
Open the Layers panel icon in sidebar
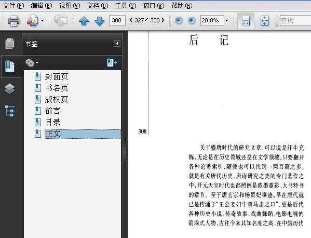pyautogui.click(x=9, y=88)
